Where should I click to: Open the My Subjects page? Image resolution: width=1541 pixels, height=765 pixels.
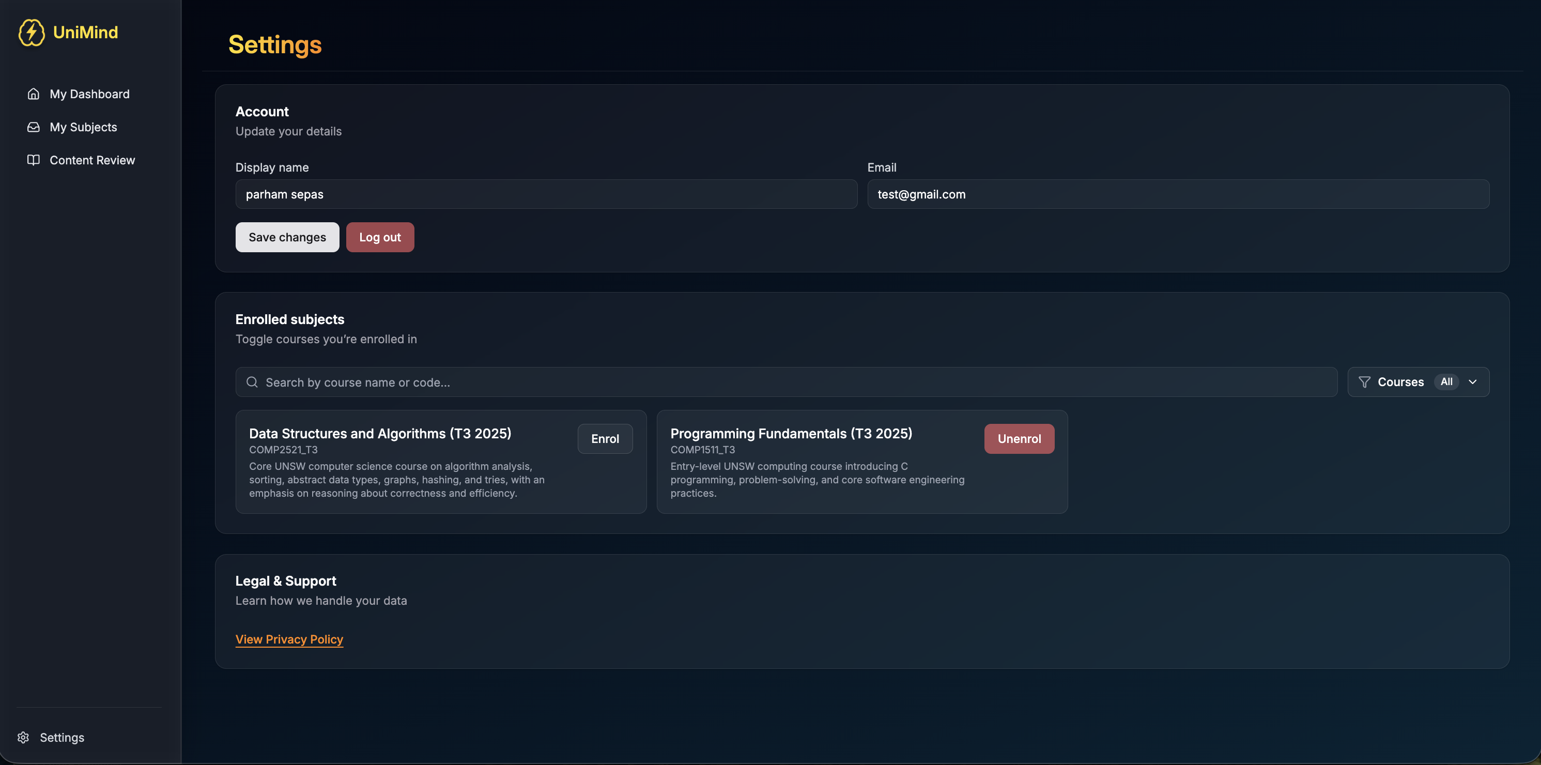(x=83, y=127)
